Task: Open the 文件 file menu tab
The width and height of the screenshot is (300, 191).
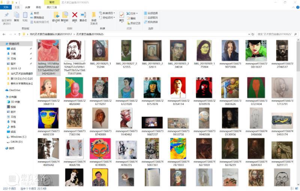Action: [6, 7]
